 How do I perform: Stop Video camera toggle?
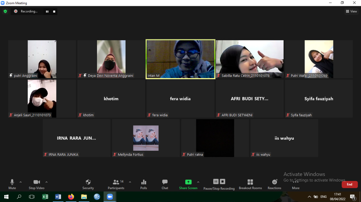point(37,185)
